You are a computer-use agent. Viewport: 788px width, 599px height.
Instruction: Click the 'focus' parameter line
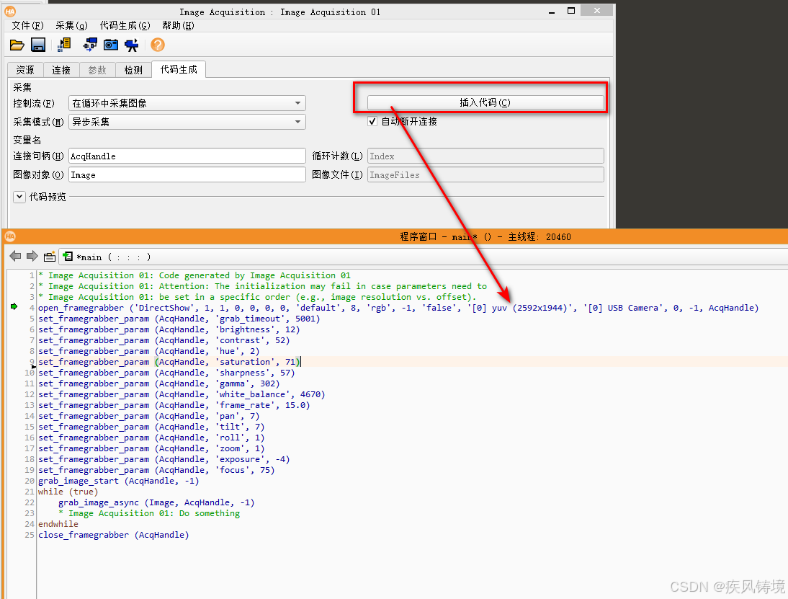156,470
